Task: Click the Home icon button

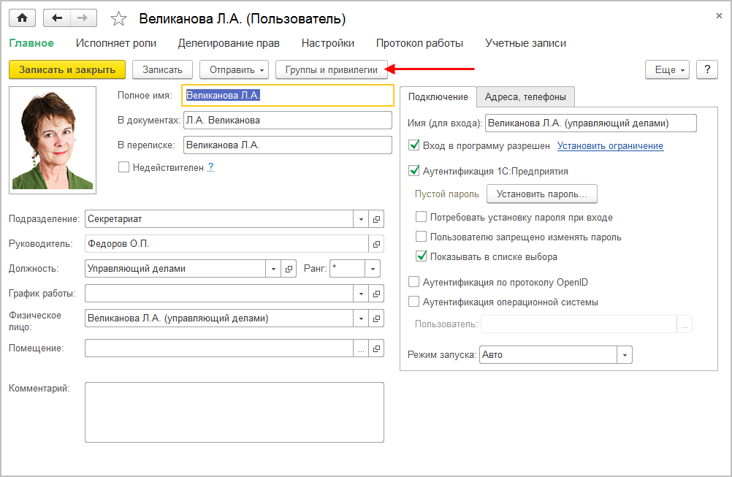Action: click(x=22, y=18)
